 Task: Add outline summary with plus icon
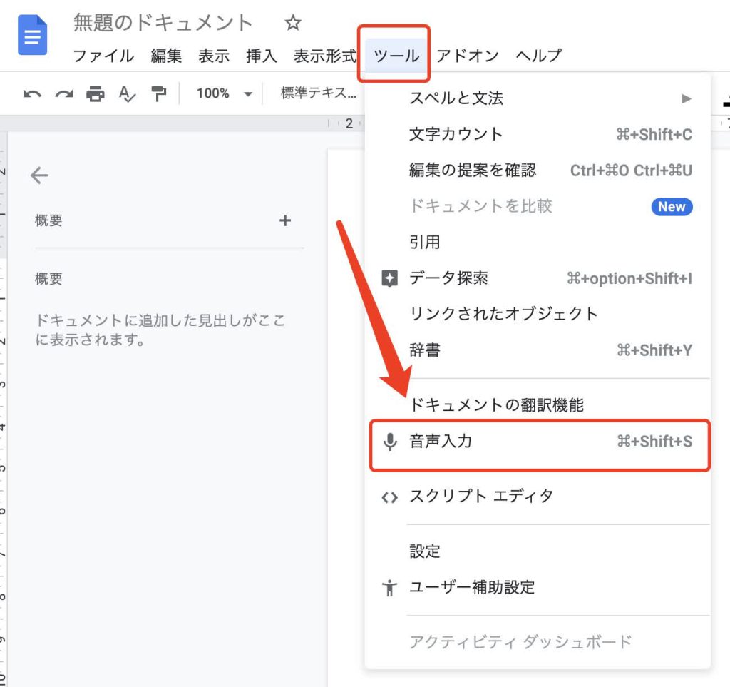tap(284, 220)
